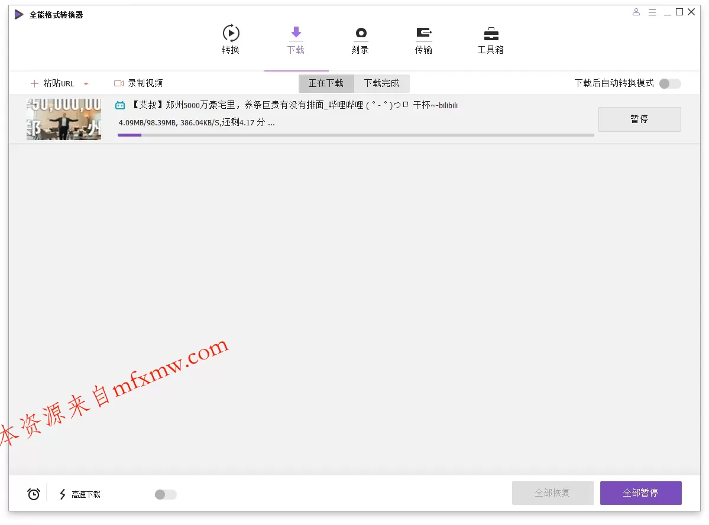Select the 下载 (Download) section icon
Viewport: 709px width, 525px height.
click(x=296, y=33)
